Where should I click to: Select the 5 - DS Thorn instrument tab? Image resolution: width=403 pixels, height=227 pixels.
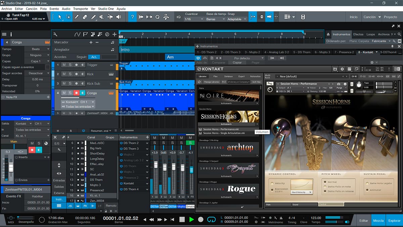coord(302,52)
